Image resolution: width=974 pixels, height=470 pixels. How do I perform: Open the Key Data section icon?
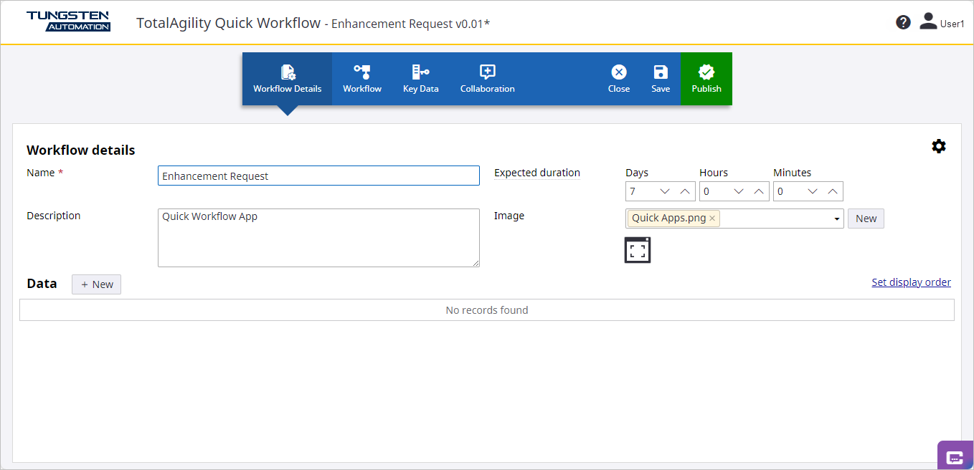point(420,71)
